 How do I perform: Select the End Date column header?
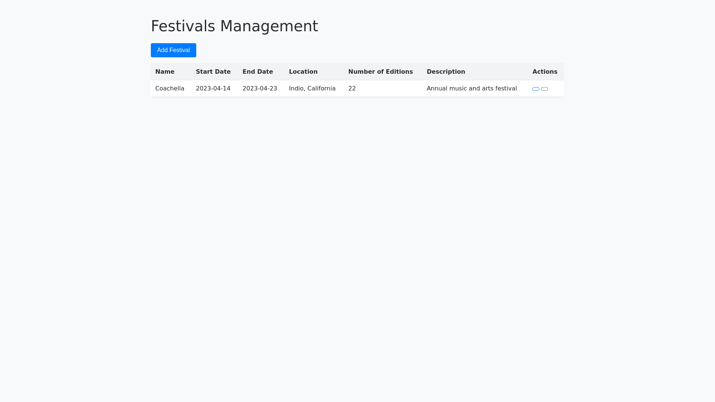point(258,72)
